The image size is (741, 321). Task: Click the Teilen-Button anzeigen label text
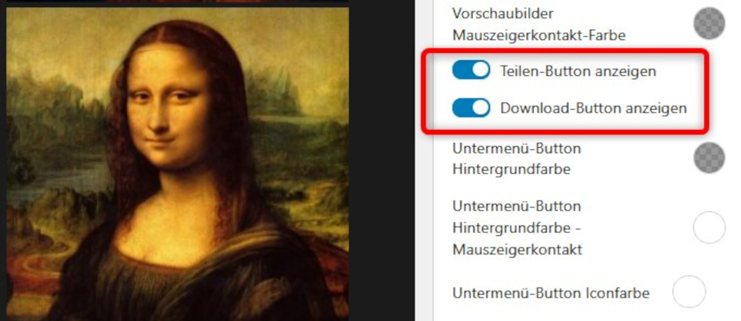coord(578,71)
